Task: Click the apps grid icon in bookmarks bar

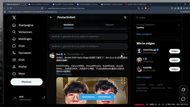Action: click(5, 12)
